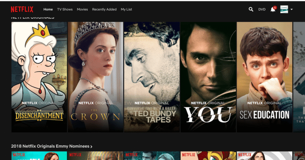Open My List in navigation
The height and width of the screenshot is (160, 305).
(126, 10)
